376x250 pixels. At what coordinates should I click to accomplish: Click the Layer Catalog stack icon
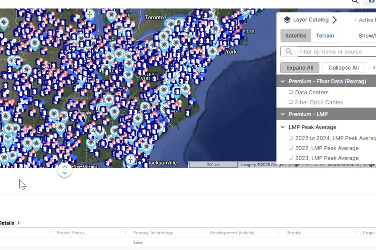[287, 20]
